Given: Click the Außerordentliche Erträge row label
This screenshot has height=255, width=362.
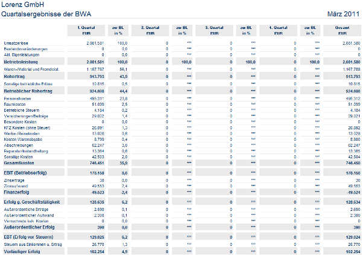Looking at the screenshot, I should (26, 210).
